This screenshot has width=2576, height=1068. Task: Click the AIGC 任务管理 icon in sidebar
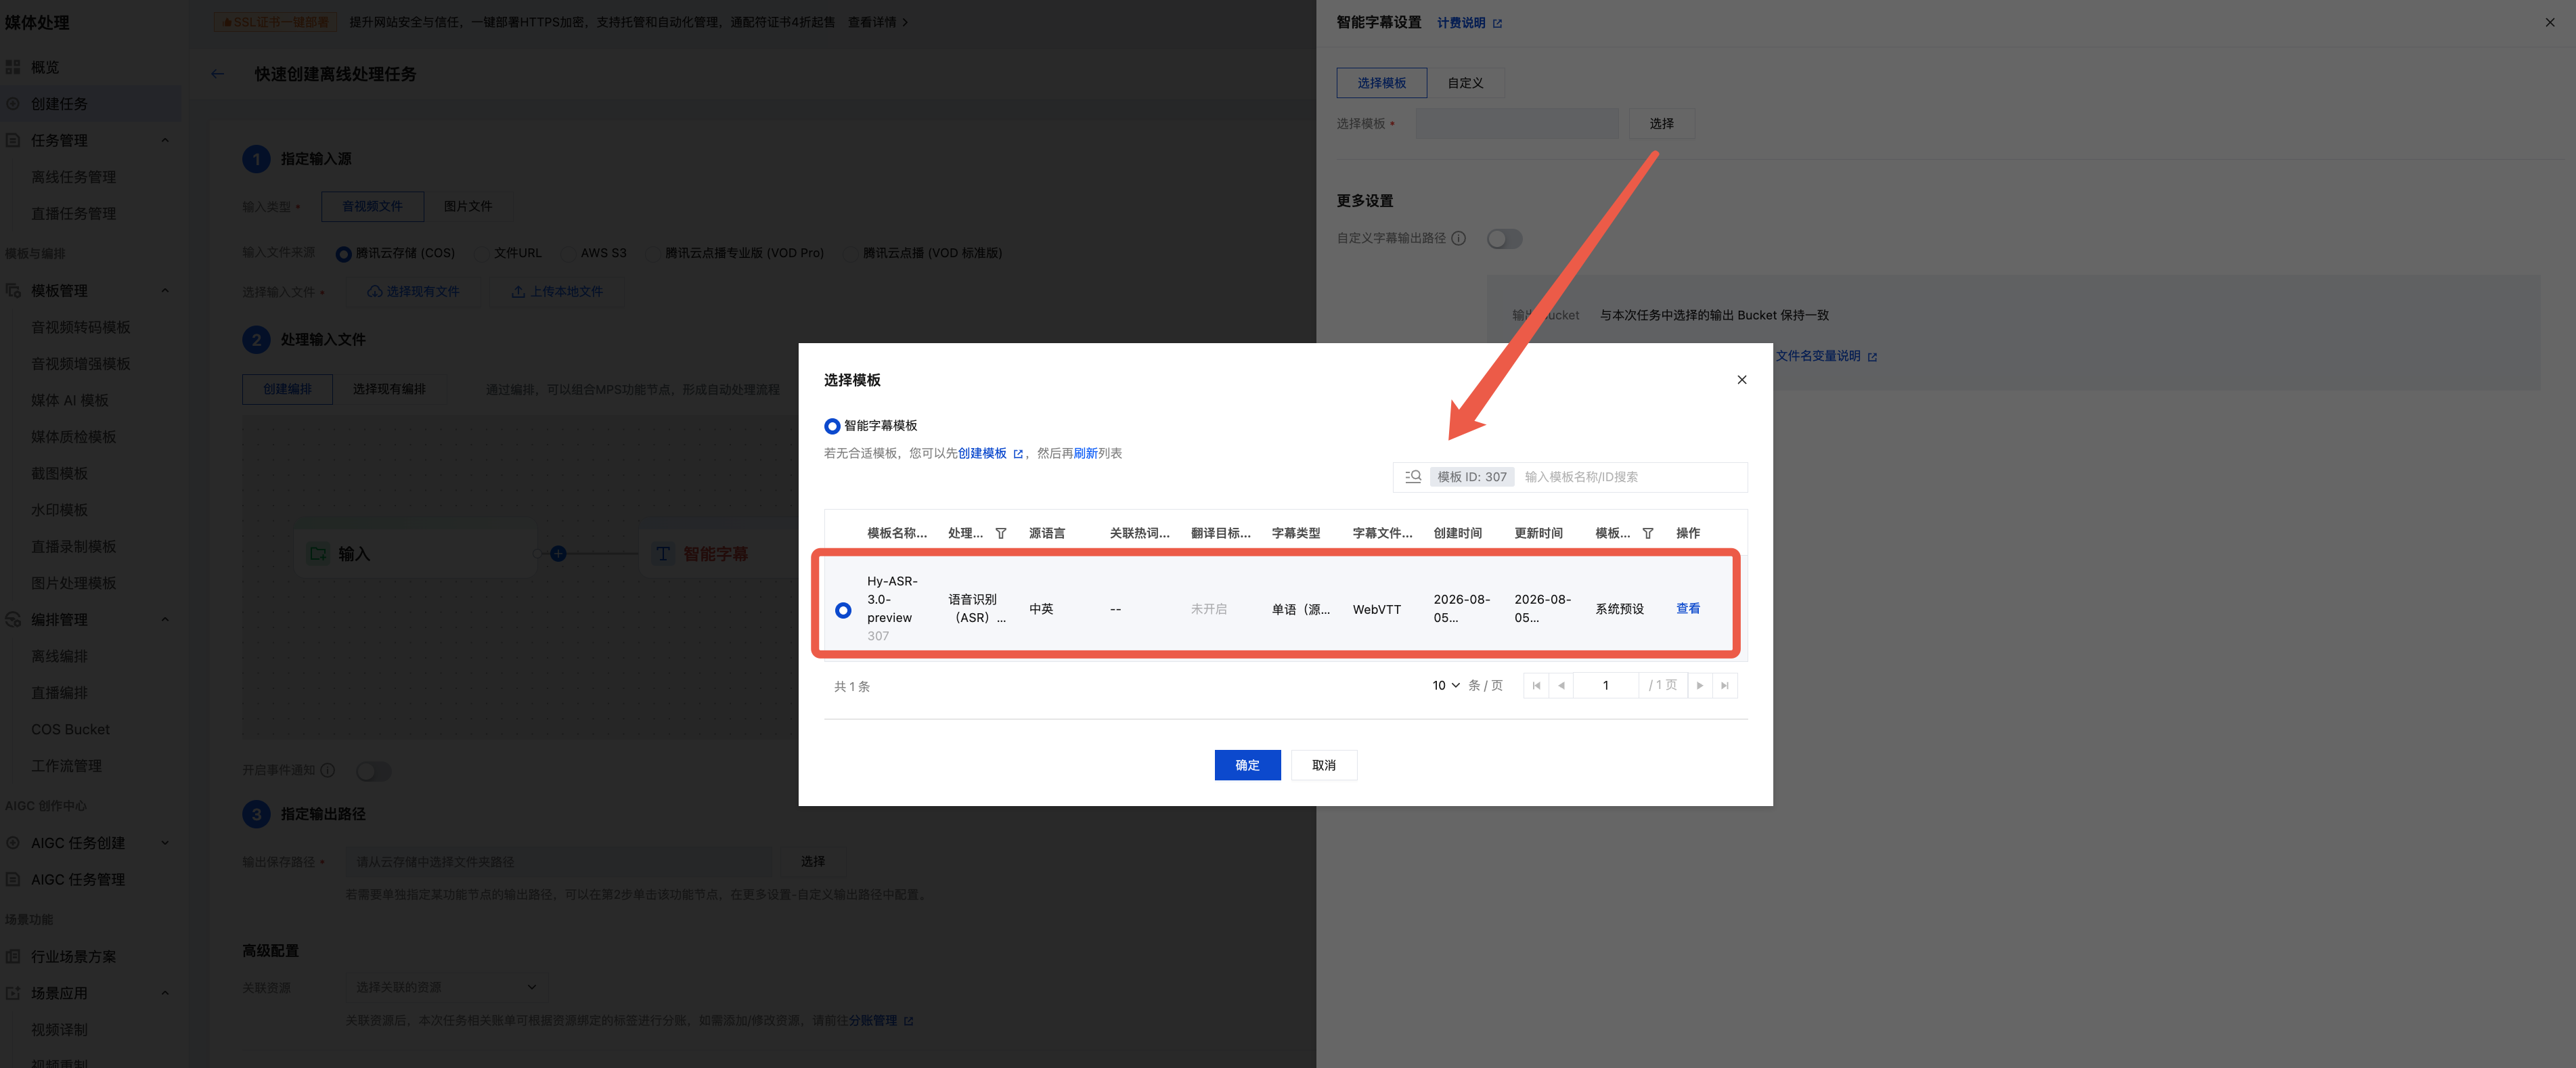(13, 880)
